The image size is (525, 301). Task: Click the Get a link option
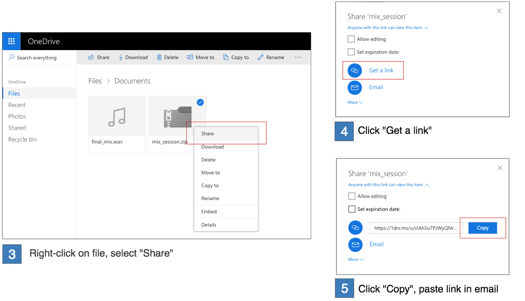click(x=381, y=70)
